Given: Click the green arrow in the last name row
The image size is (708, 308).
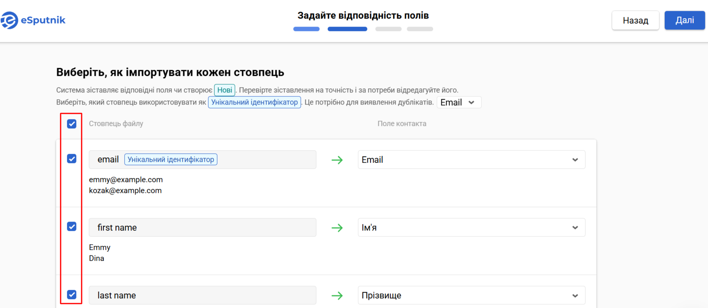Looking at the screenshot, I should 337,295.
